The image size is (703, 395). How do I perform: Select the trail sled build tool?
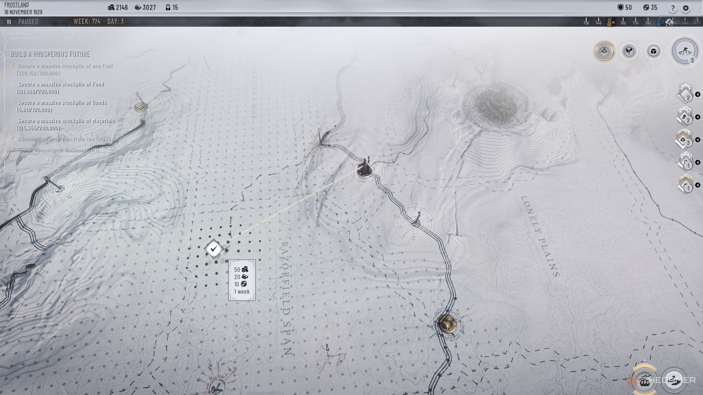(674, 380)
